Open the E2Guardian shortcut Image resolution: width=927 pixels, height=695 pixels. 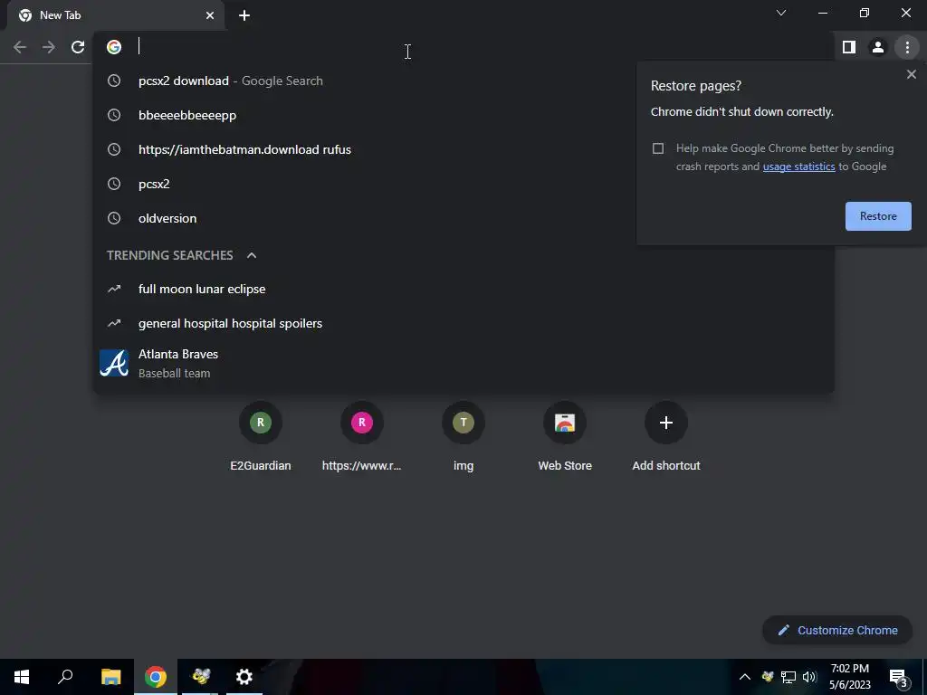pyautogui.click(x=260, y=437)
